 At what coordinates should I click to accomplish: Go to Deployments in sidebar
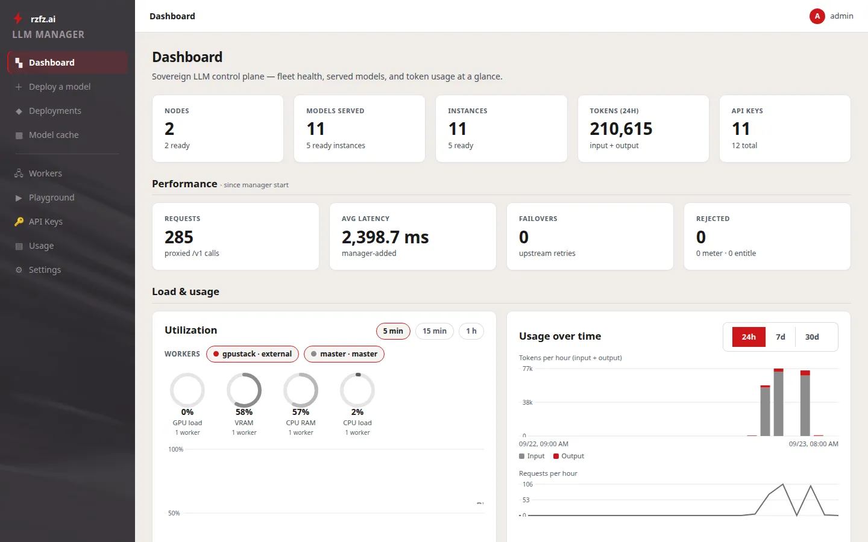[68, 111]
